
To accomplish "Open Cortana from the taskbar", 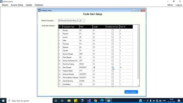I will tap(56, 101).
